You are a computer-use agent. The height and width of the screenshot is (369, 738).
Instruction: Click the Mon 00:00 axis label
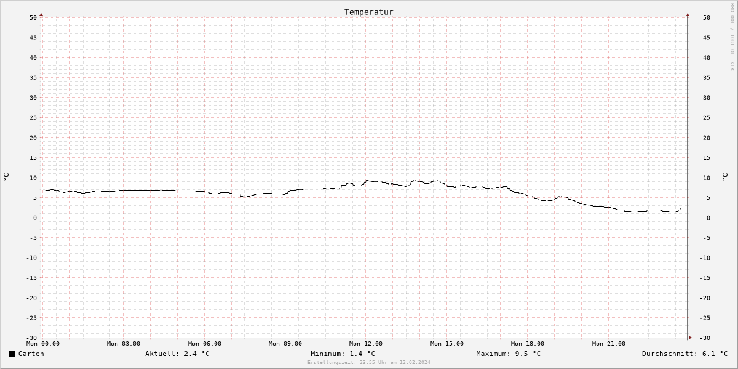(x=43, y=344)
